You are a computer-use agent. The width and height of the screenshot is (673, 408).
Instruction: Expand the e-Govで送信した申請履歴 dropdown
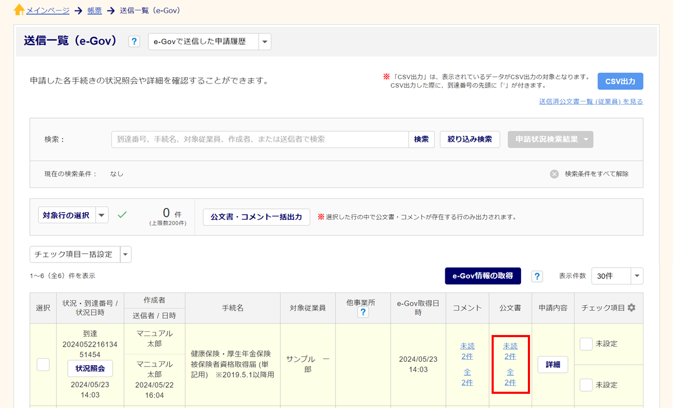tap(264, 41)
